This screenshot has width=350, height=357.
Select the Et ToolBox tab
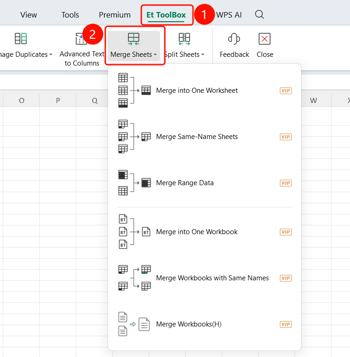pos(166,15)
